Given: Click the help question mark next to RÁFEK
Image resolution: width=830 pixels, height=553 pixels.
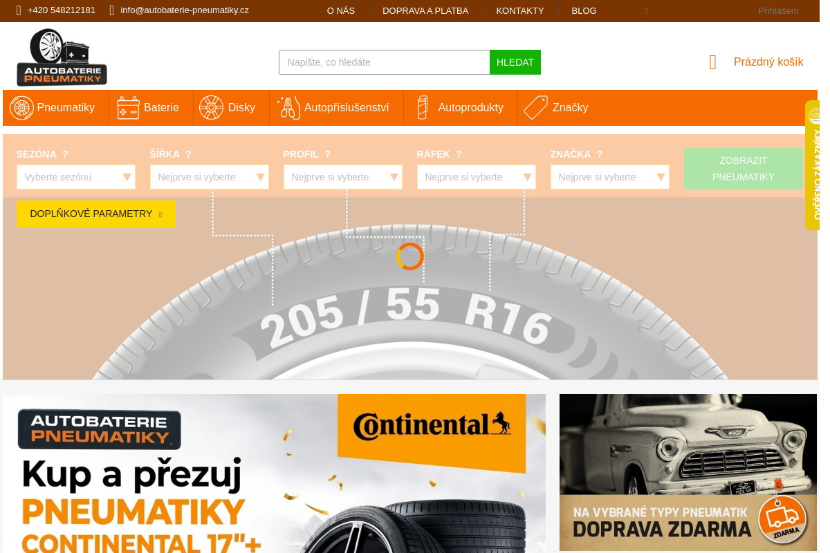Looking at the screenshot, I should pos(459,154).
